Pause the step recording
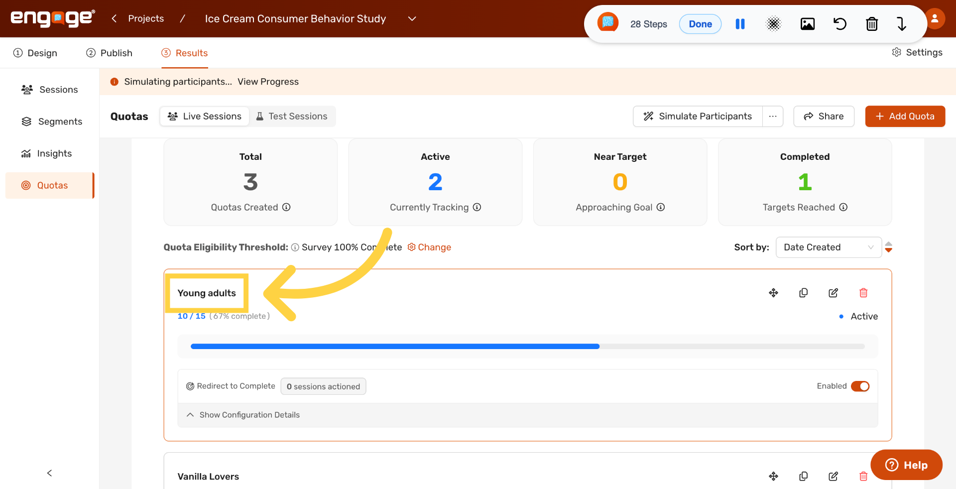Screen dimensions: 956x489 pyautogui.click(x=740, y=24)
